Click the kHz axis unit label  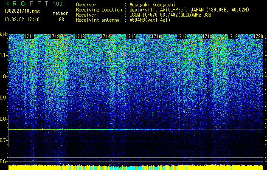click(4, 34)
